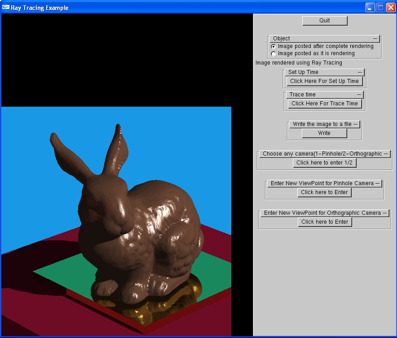Screen dimensions: 397x338
Task: Collapse the Orthographic Camera ViewPoint rollout
Action: [325, 213]
